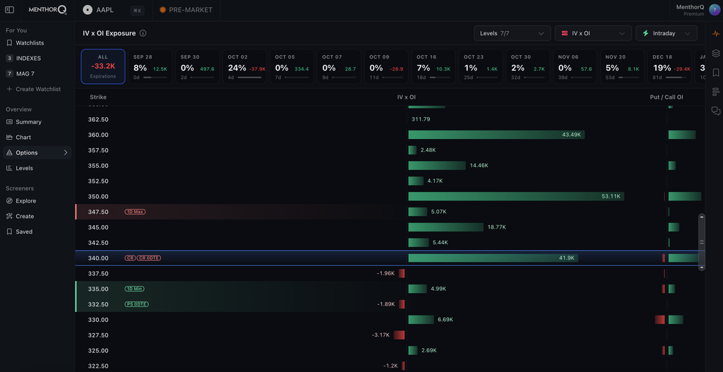Image resolution: width=723 pixels, height=372 pixels.
Task: Select the DEC 18 expiration card
Action: [669, 66]
